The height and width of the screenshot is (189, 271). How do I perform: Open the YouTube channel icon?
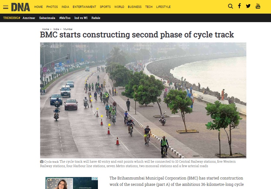258,6
